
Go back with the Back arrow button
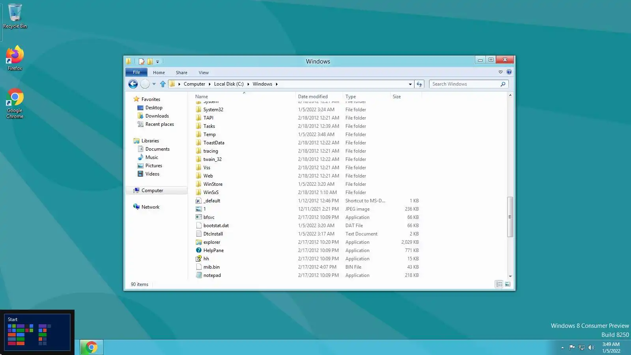pyautogui.click(x=133, y=84)
